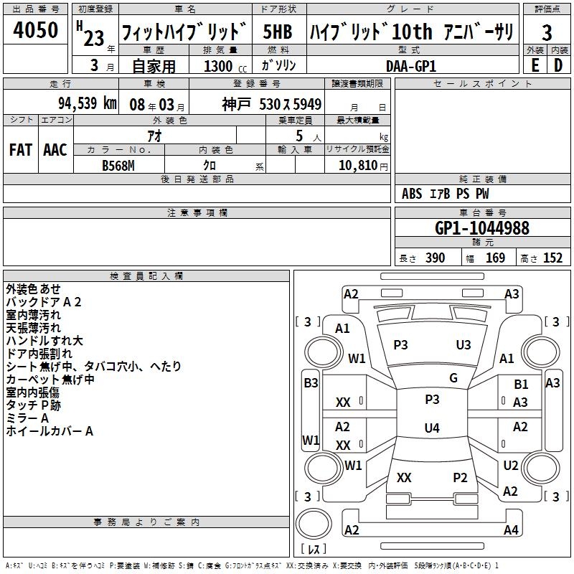Click the note 室内薄汚れ
The height and width of the screenshot is (574, 574).
coord(33,315)
